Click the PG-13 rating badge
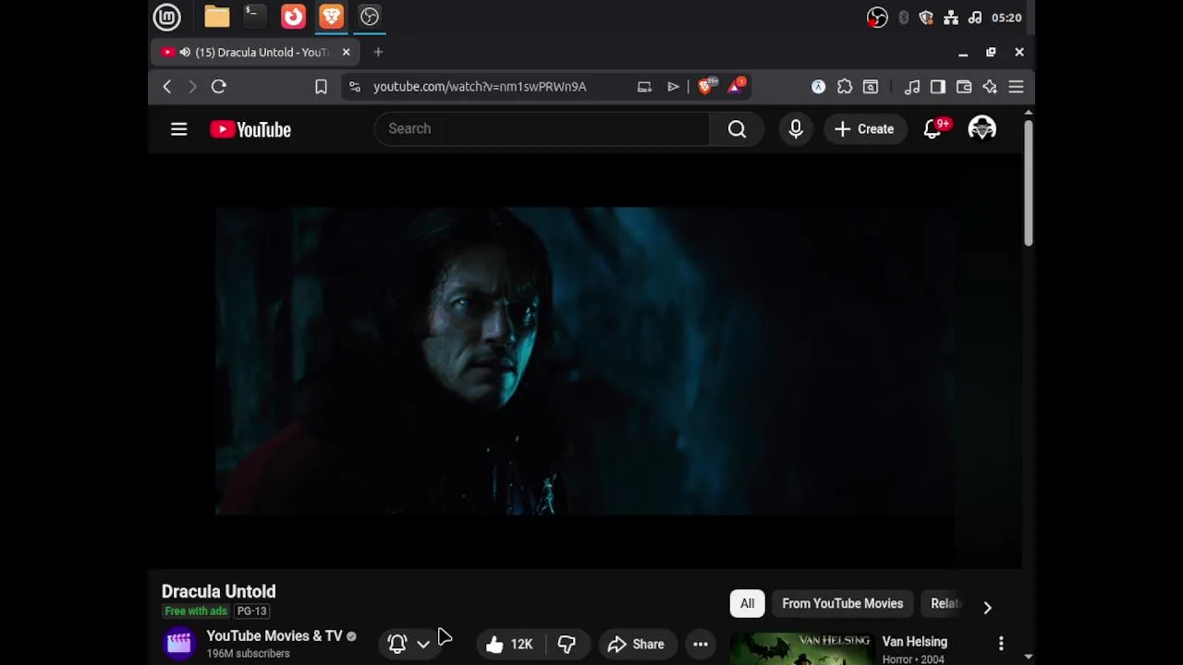1183x665 pixels. (x=251, y=611)
